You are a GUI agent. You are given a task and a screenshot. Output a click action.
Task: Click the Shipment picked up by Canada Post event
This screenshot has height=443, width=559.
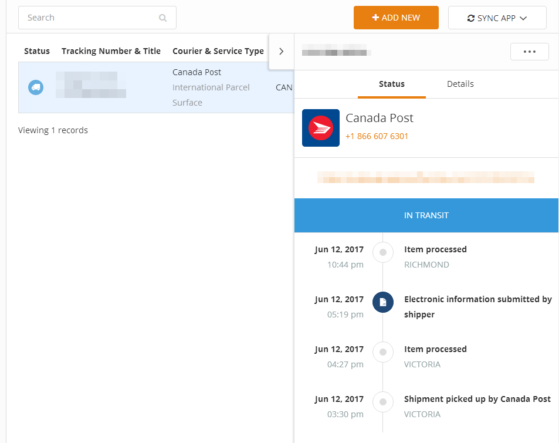(477, 399)
